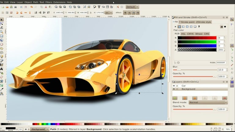Click the Inkscape Preferences tools icon
This screenshot has width=235, height=132.
coord(117,7)
